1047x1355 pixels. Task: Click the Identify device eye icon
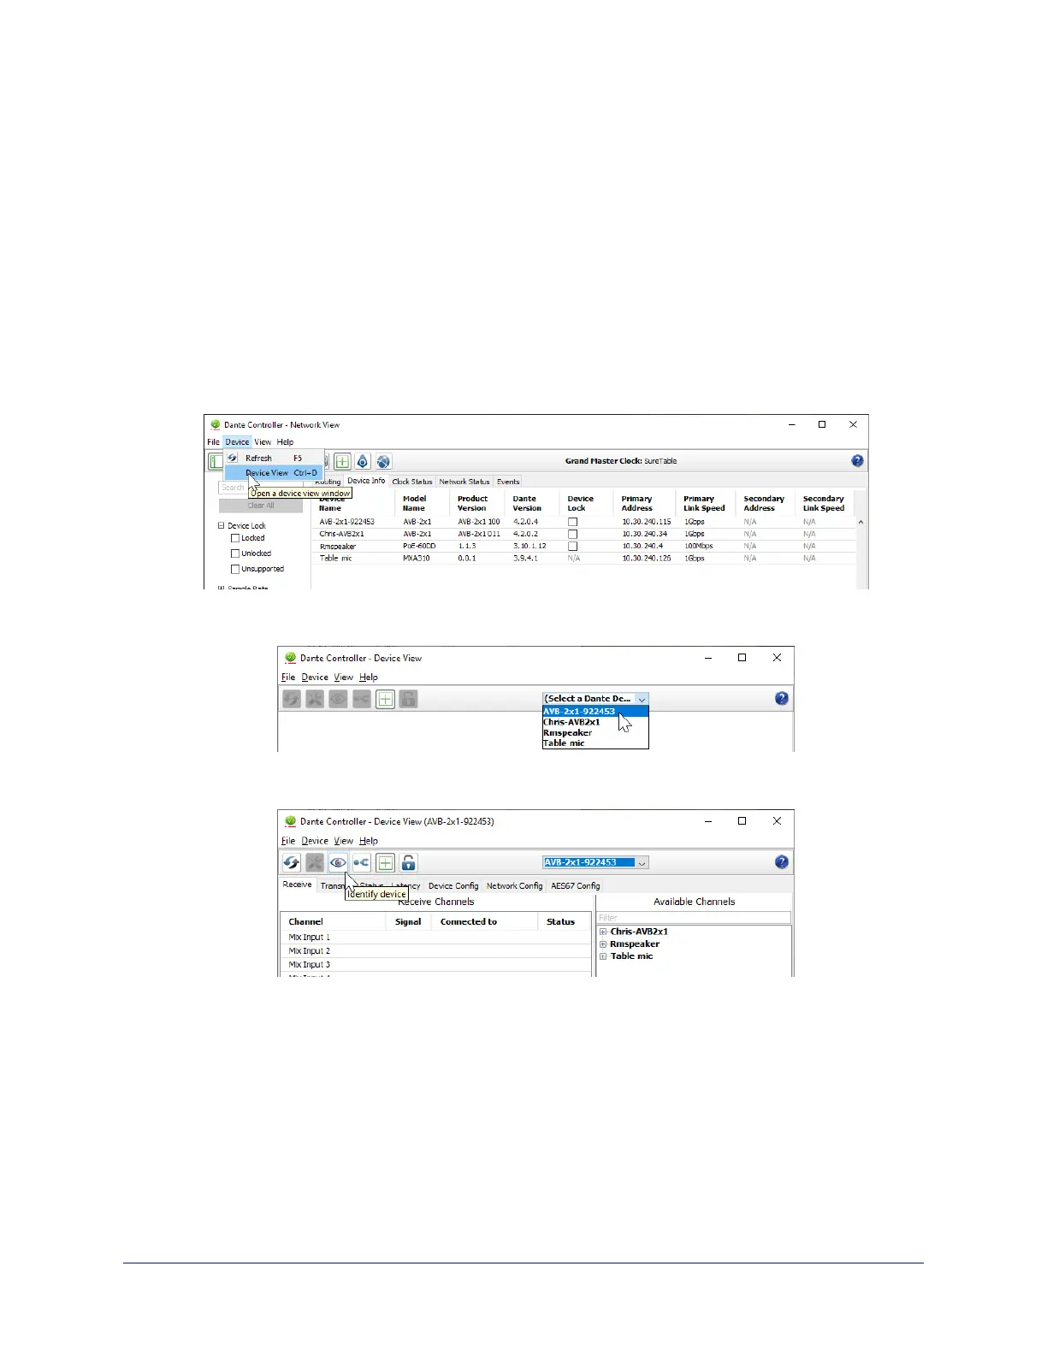[x=338, y=862]
